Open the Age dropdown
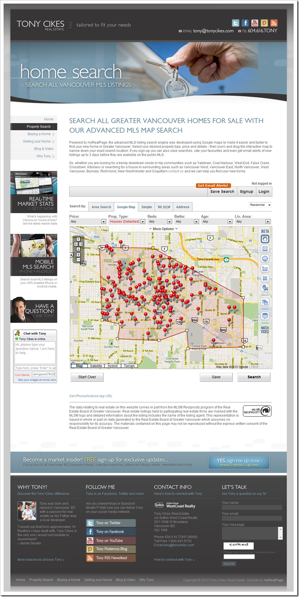299x597 pixels. (x=217, y=222)
